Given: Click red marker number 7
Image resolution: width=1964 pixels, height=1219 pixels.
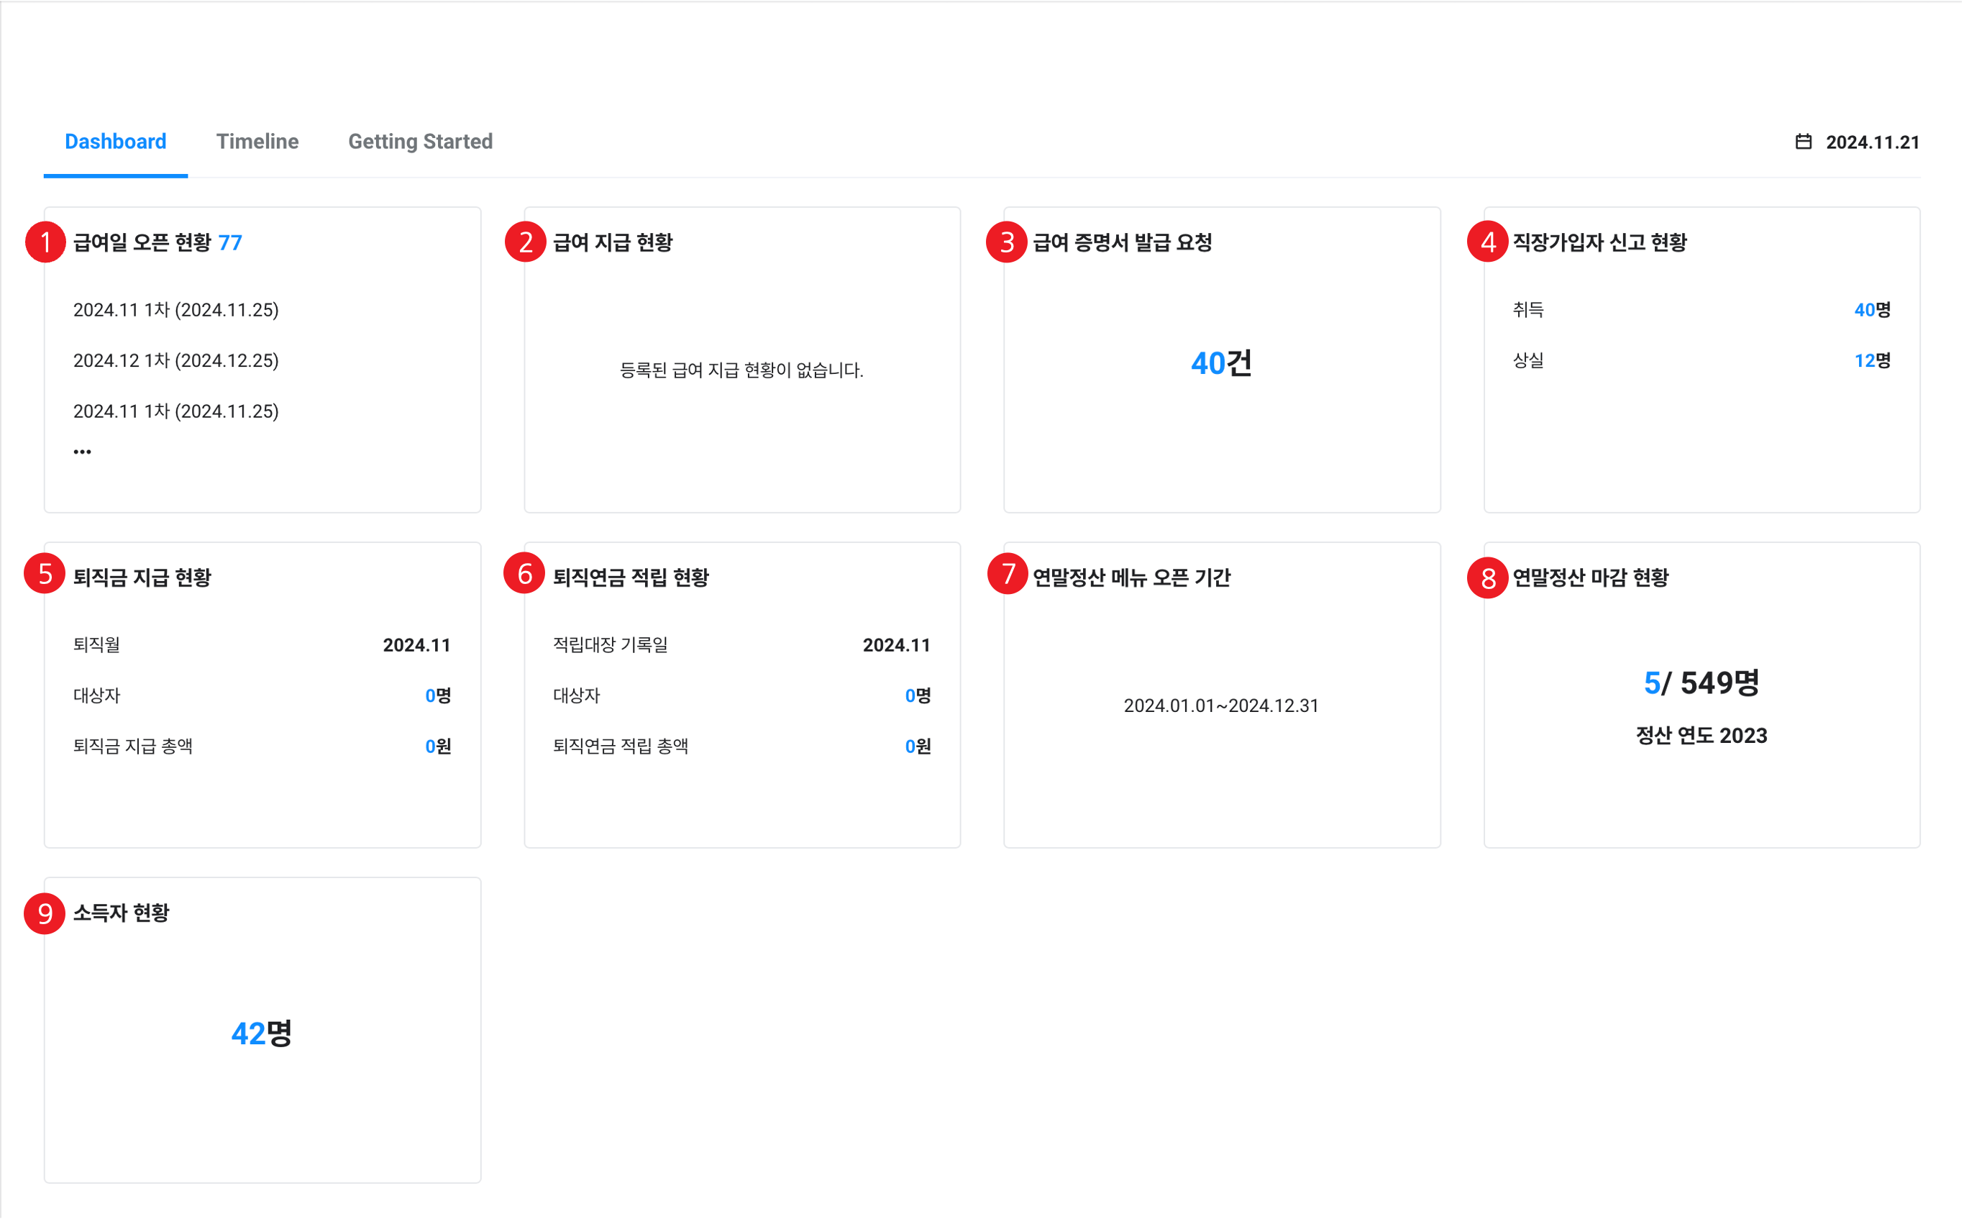Looking at the screenshot, I should (1007, 574).
